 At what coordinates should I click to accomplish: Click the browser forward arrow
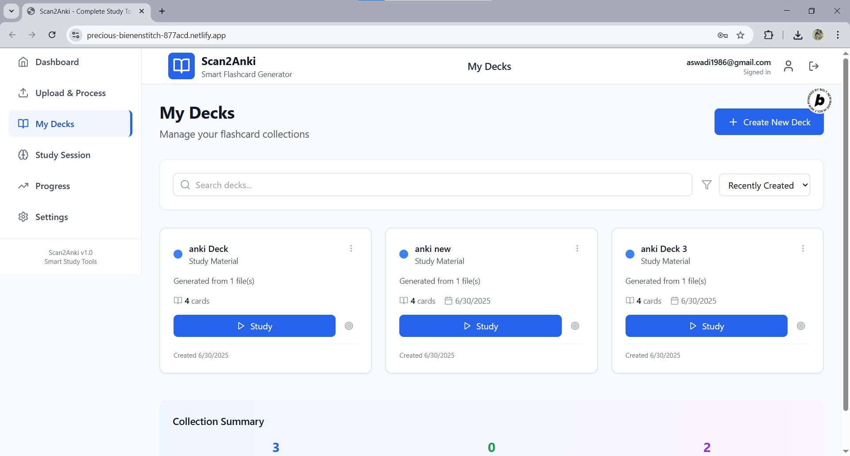32,35
